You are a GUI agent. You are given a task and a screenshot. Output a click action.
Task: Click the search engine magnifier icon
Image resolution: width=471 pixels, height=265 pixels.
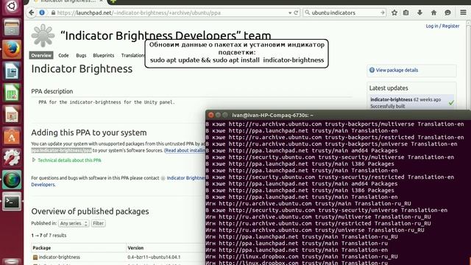coord(308,13)
